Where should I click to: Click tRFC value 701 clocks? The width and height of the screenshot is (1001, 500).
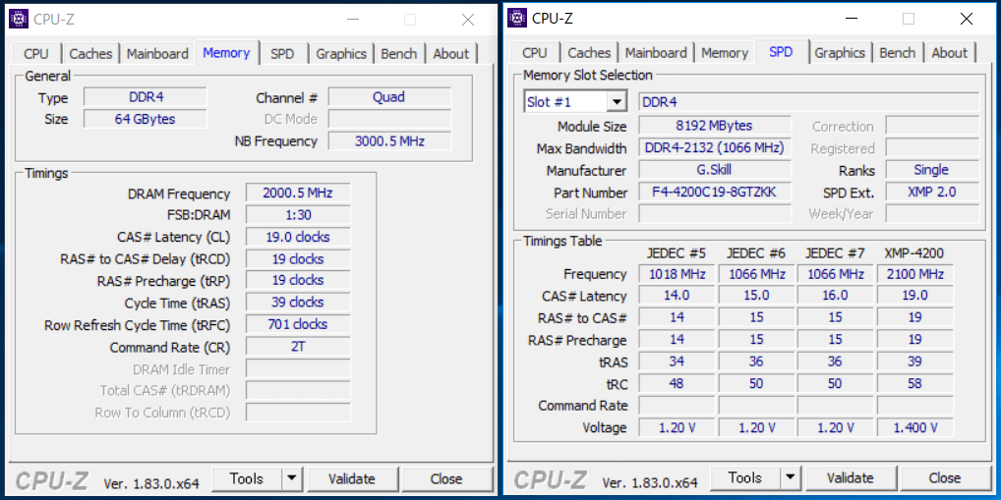pyautogui.click(x=298, y=324)
